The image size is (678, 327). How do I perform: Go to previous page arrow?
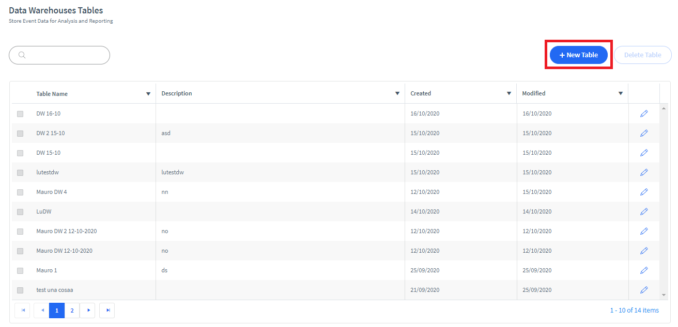[x=42, y=310]
